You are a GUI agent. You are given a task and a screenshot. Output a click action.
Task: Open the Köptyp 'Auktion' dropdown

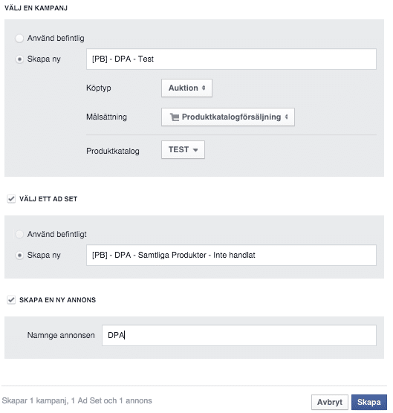186,88
